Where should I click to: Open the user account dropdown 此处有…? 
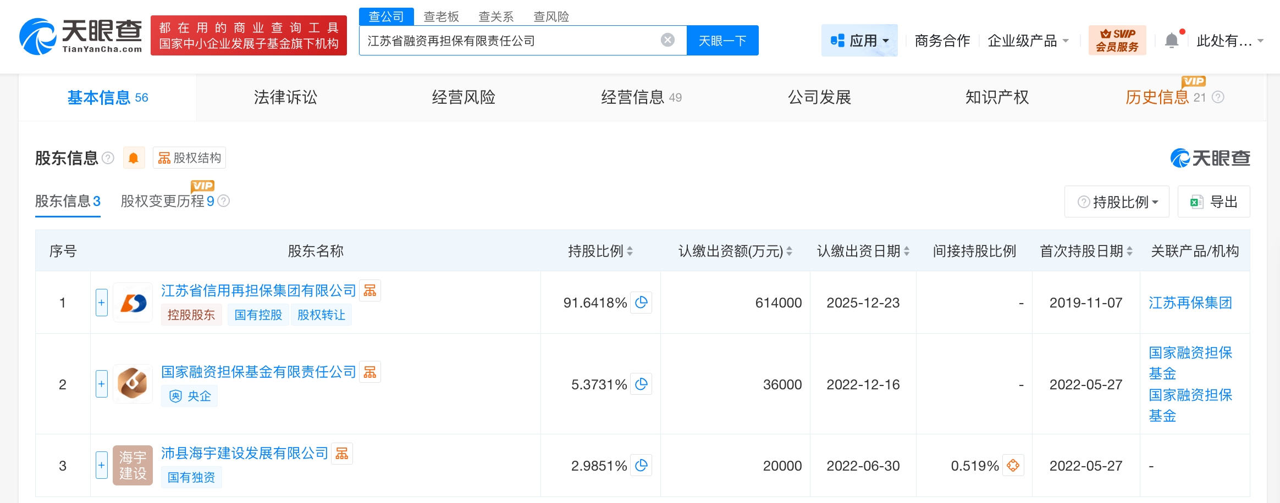1230,41
